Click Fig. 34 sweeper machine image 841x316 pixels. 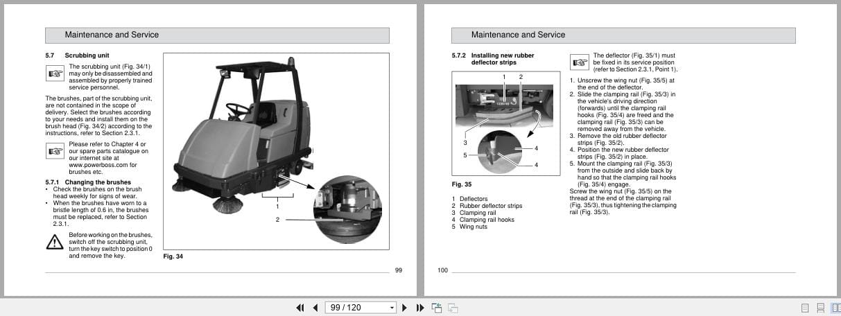tap(275, 151)
